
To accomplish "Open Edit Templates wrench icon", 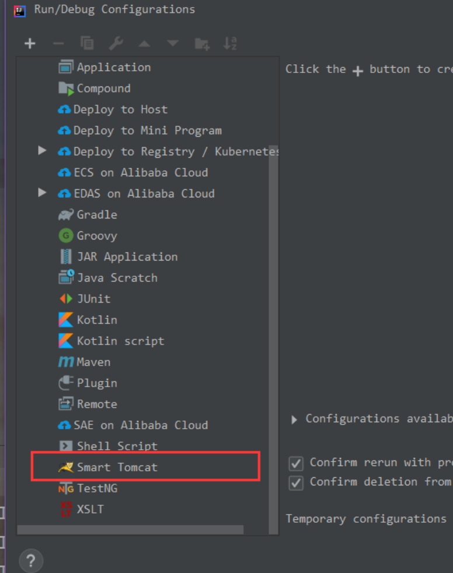I will 116,43.
